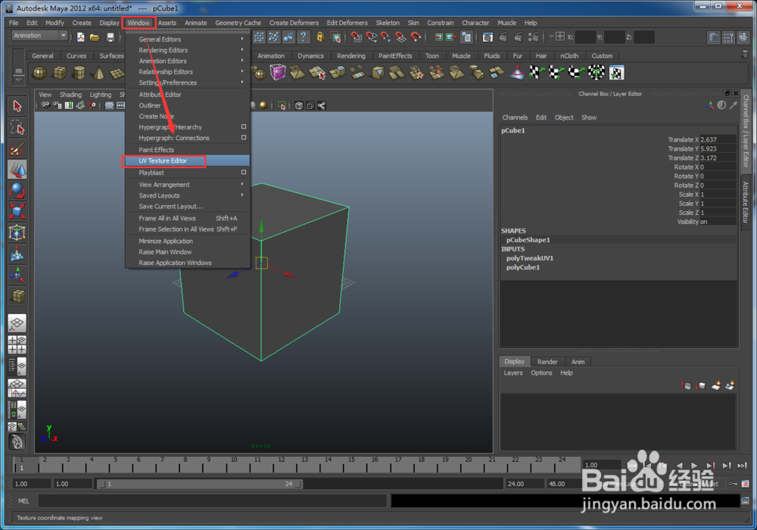This screenshot has height=530, width=757.
Task: Click the UV Texture Editor shelf icon
Action: (x=616, y=73)
